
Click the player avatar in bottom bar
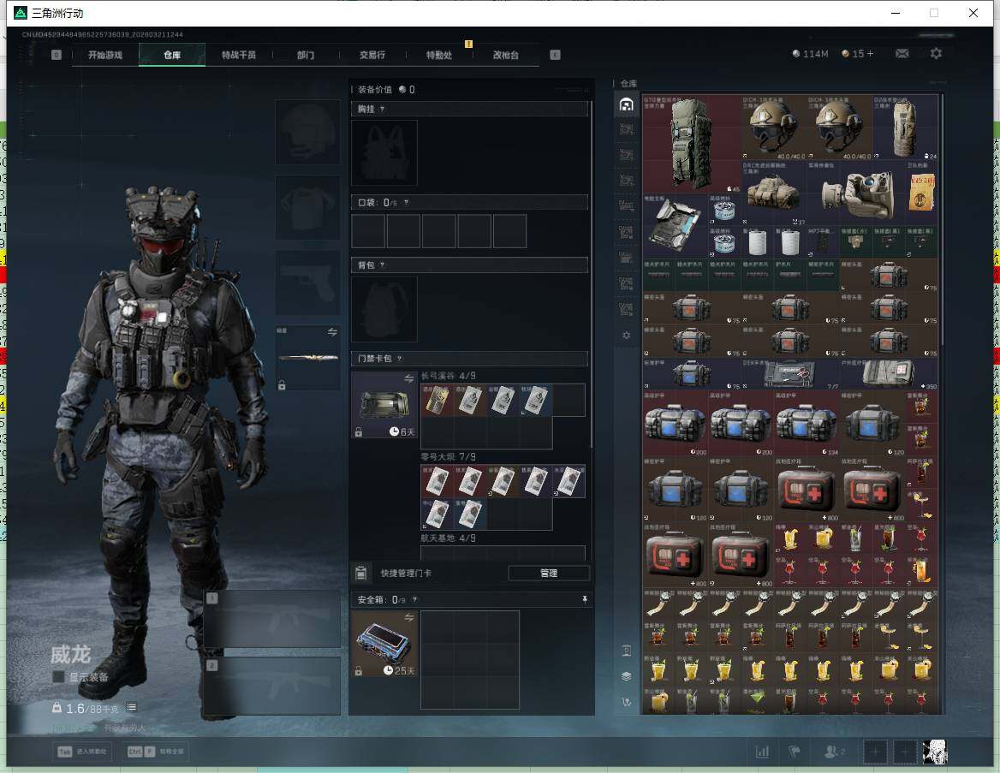[x=935, y=752]
